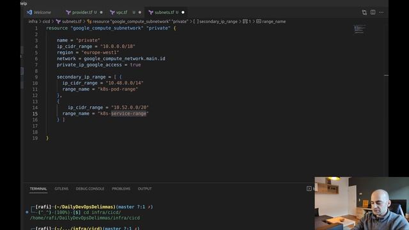Screen dimensions: 409x230
Task: Click the "10.0.0.0/18" CIDR value
Action: (118, 47)
